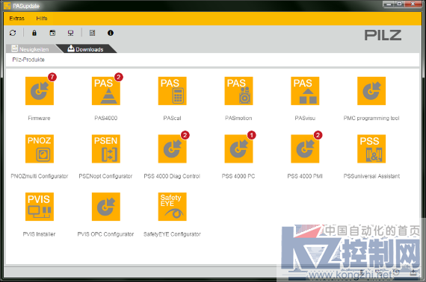Click the PSS 4000 Diag Control label
Image resolution: width=426 pixels, height=282 pixels.
[172, 176]
